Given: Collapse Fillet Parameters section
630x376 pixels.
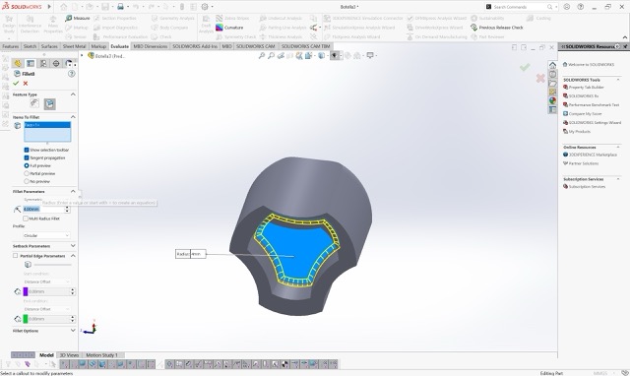Looking at the screenshot, I should click(x=73, y=191).
